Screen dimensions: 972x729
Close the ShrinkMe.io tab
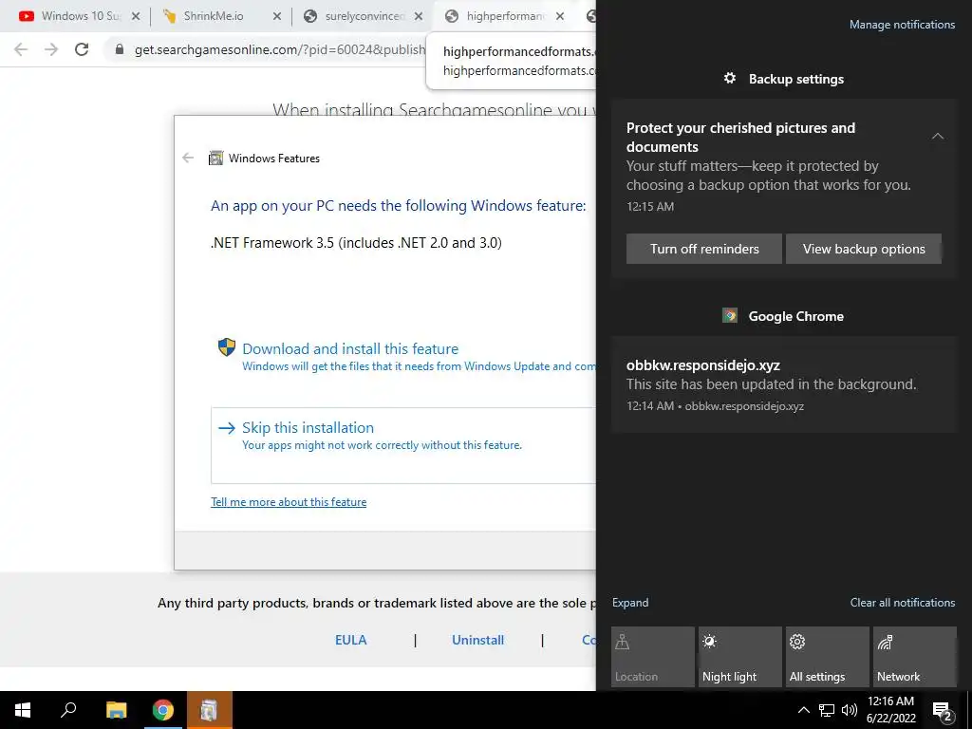(277, 16)
